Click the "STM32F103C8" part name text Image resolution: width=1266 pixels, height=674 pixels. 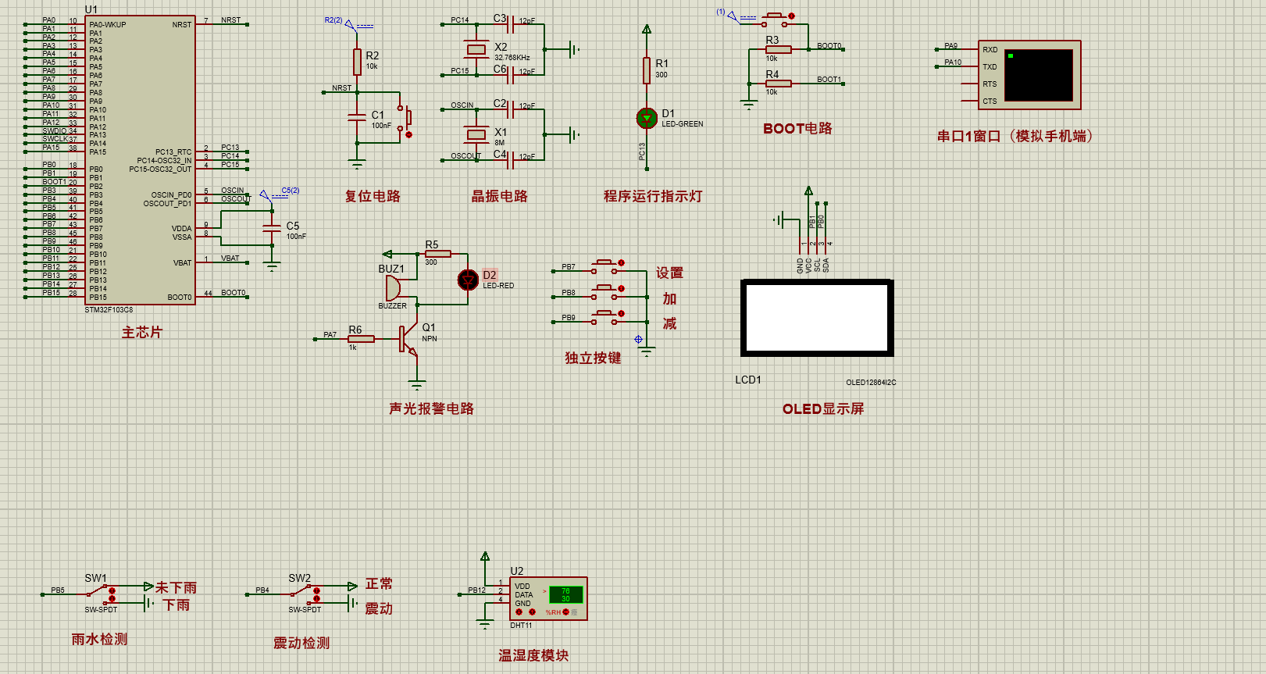[109, 310]
